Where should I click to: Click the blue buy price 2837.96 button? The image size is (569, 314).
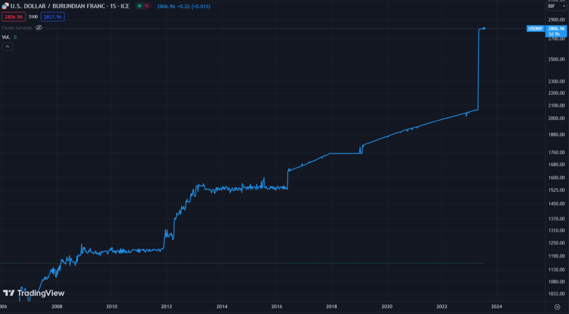(x=53, y=17)
